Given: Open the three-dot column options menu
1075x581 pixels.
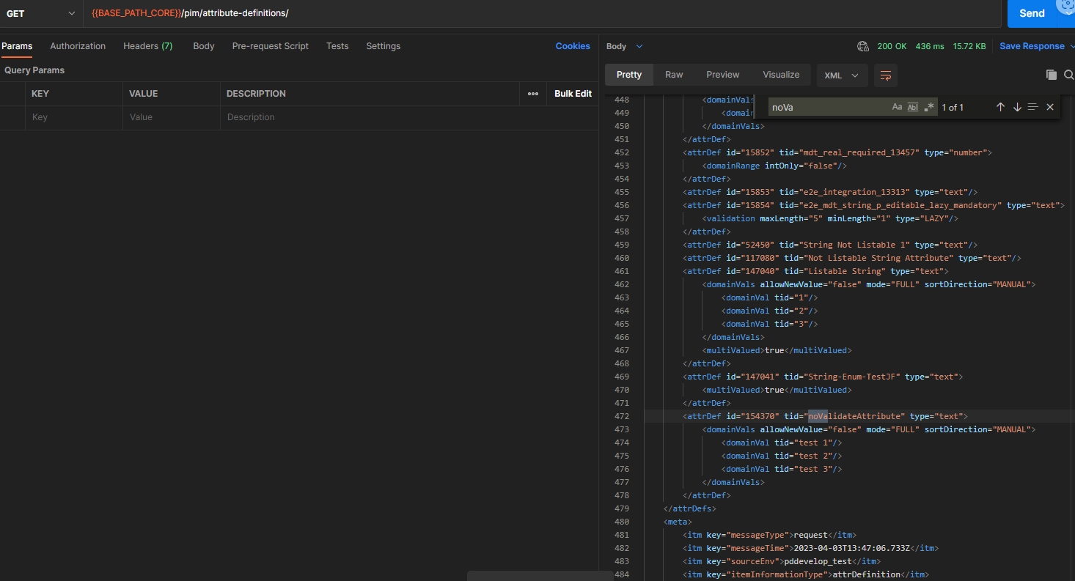Looking at the screenshot, I should (x=533, y=94).
